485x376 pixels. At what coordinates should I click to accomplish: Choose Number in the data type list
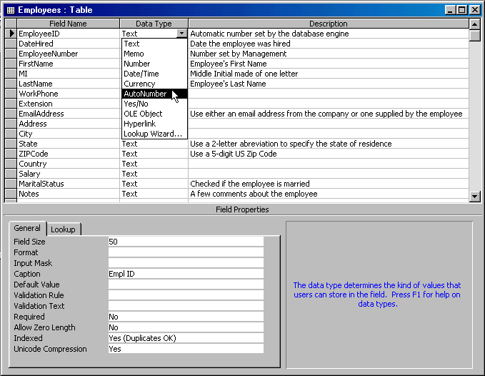(x=154, y=64)
